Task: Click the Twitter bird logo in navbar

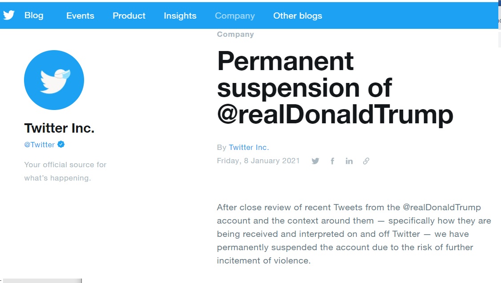Action: coord(9,15)
